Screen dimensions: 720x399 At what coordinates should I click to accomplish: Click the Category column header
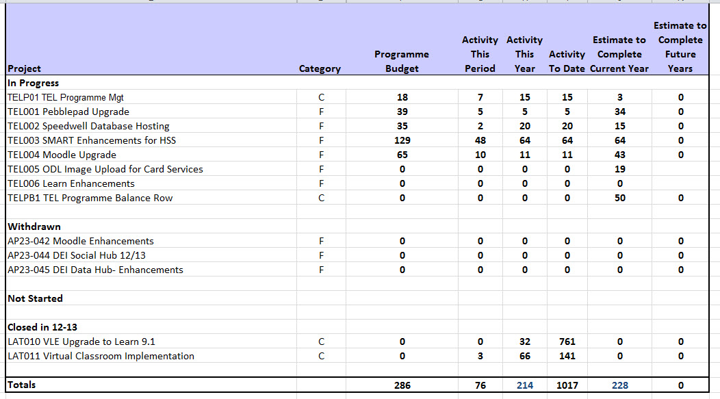click(320, 68)
